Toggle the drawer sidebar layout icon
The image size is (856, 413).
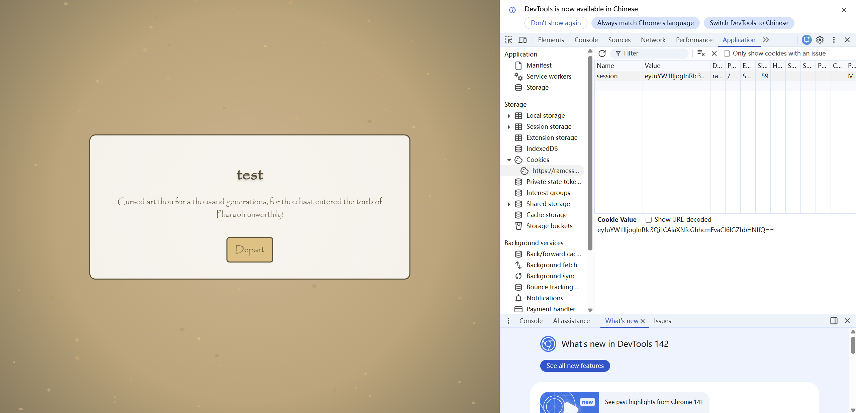coord(834,321)
